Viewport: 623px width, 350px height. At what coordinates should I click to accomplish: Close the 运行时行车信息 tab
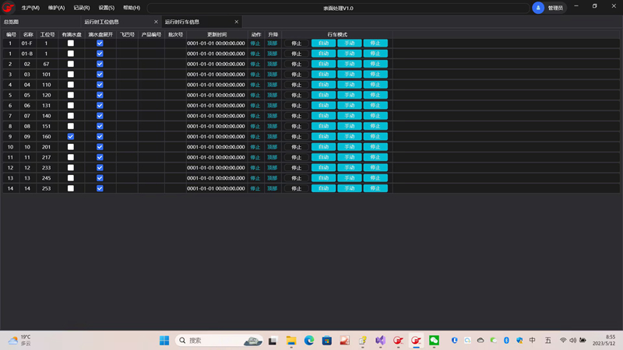(237, 22)
